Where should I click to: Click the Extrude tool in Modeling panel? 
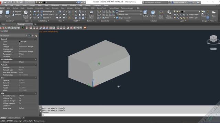(8, 14)
